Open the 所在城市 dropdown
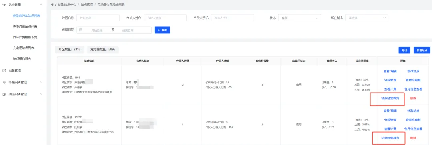432x145 pixels. [x=367, y=18]
